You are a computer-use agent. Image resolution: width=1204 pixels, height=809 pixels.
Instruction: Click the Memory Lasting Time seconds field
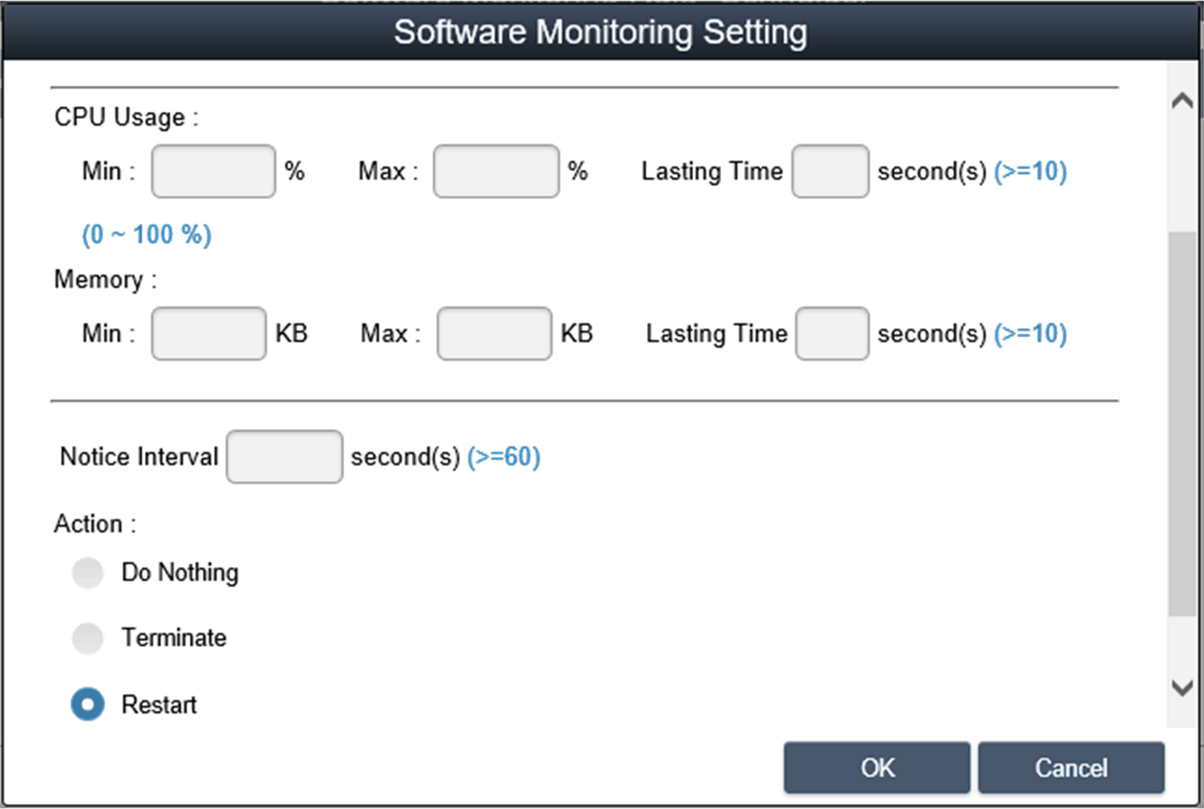click(832, 333)
